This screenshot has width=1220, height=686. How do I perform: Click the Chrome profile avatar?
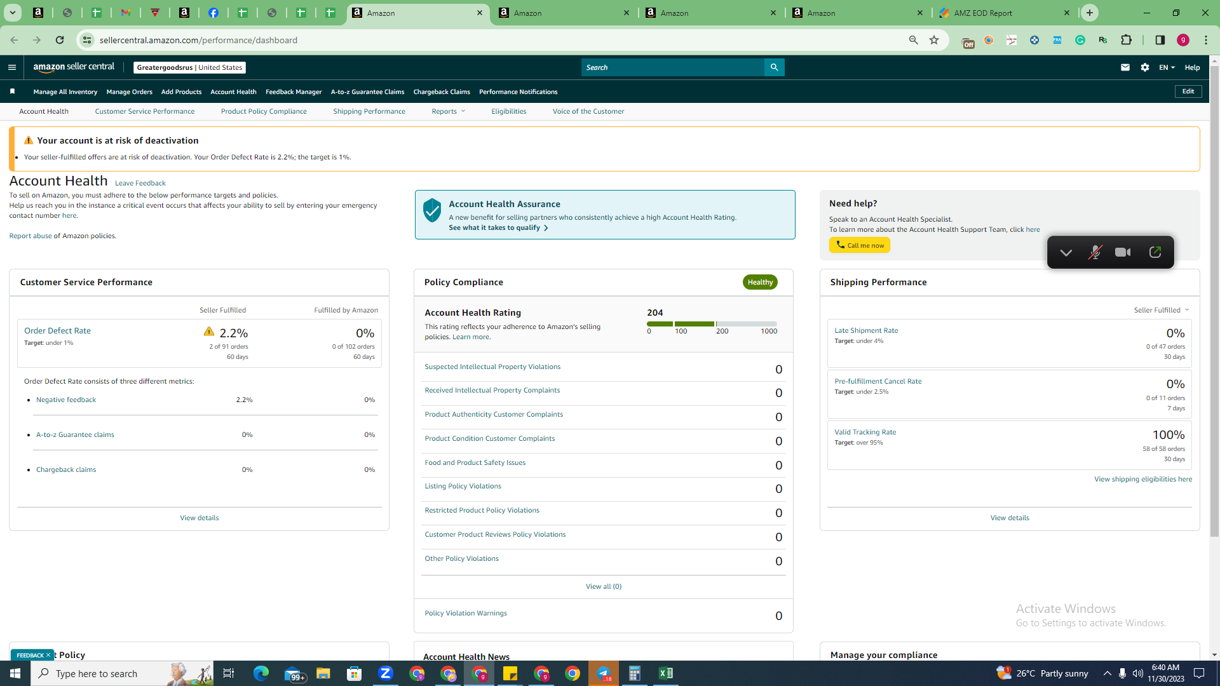pos(1183,40)
